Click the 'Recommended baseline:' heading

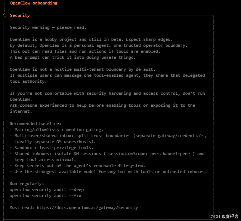pos(35,124)
